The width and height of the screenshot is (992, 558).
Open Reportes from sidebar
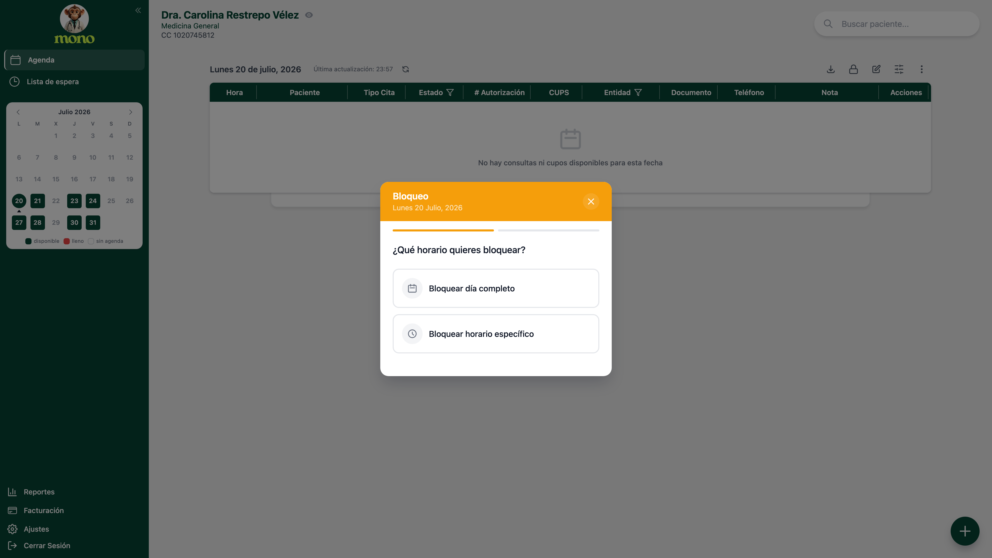pyautogui.click(x=31, y=492)
